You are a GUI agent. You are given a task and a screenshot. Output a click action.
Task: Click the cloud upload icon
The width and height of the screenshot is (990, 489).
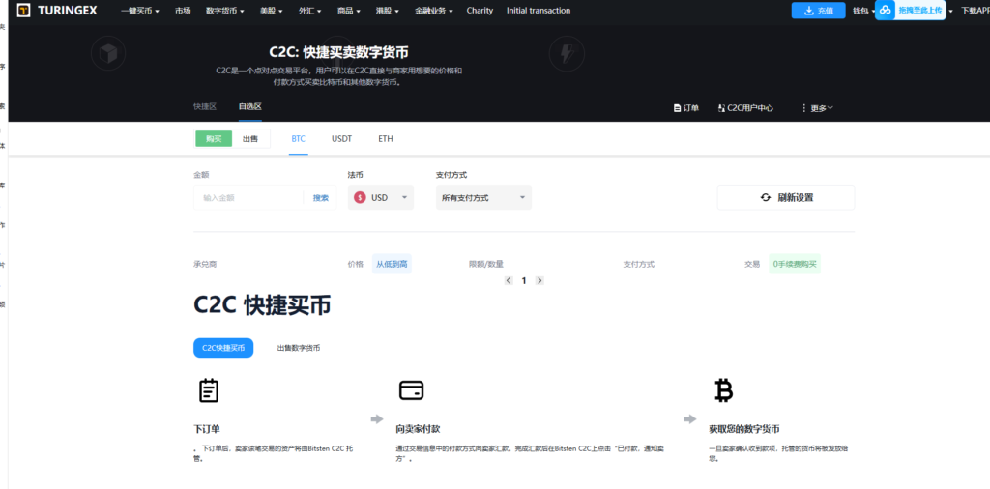886,10
